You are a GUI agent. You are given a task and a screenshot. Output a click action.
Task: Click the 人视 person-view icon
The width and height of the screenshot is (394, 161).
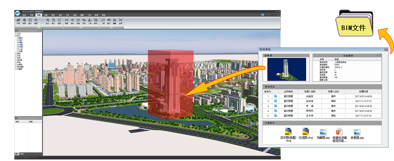tap(90, 21)
